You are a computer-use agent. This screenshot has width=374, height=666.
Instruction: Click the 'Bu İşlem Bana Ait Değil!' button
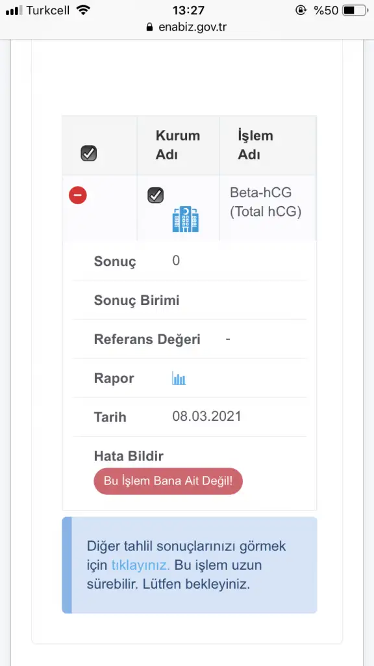(168, 481)
